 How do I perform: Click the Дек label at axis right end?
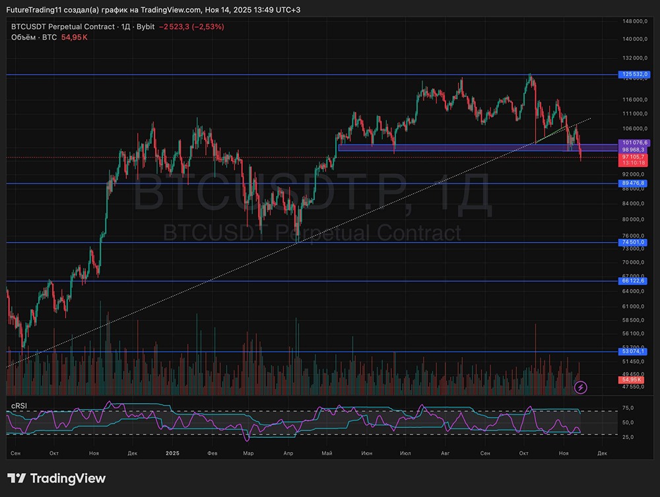[602, 453]
